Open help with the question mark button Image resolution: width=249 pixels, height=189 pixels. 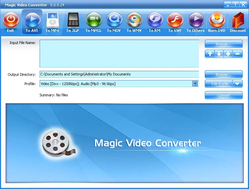tap(235, 5)
